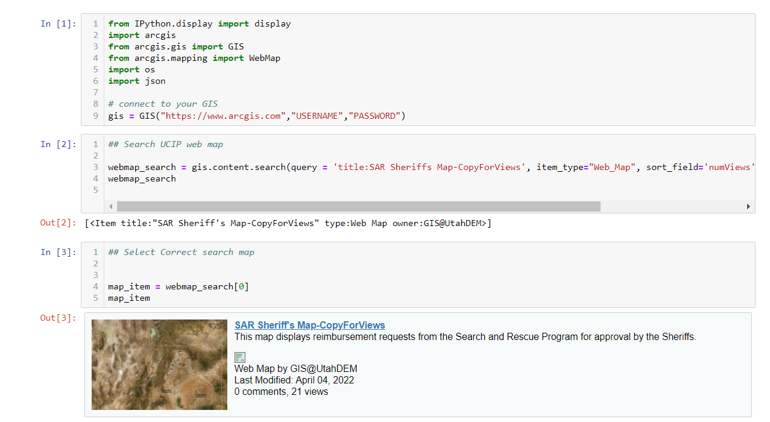Click the map_item = webmap_search[0] line

[178, 286]
